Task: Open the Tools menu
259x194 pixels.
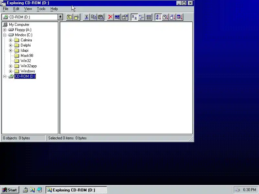Action: (41, 9)
